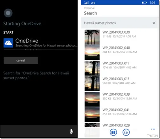Tap the battery indicator in status bar
Screen dimensions: 160x139
pos(144,3)
